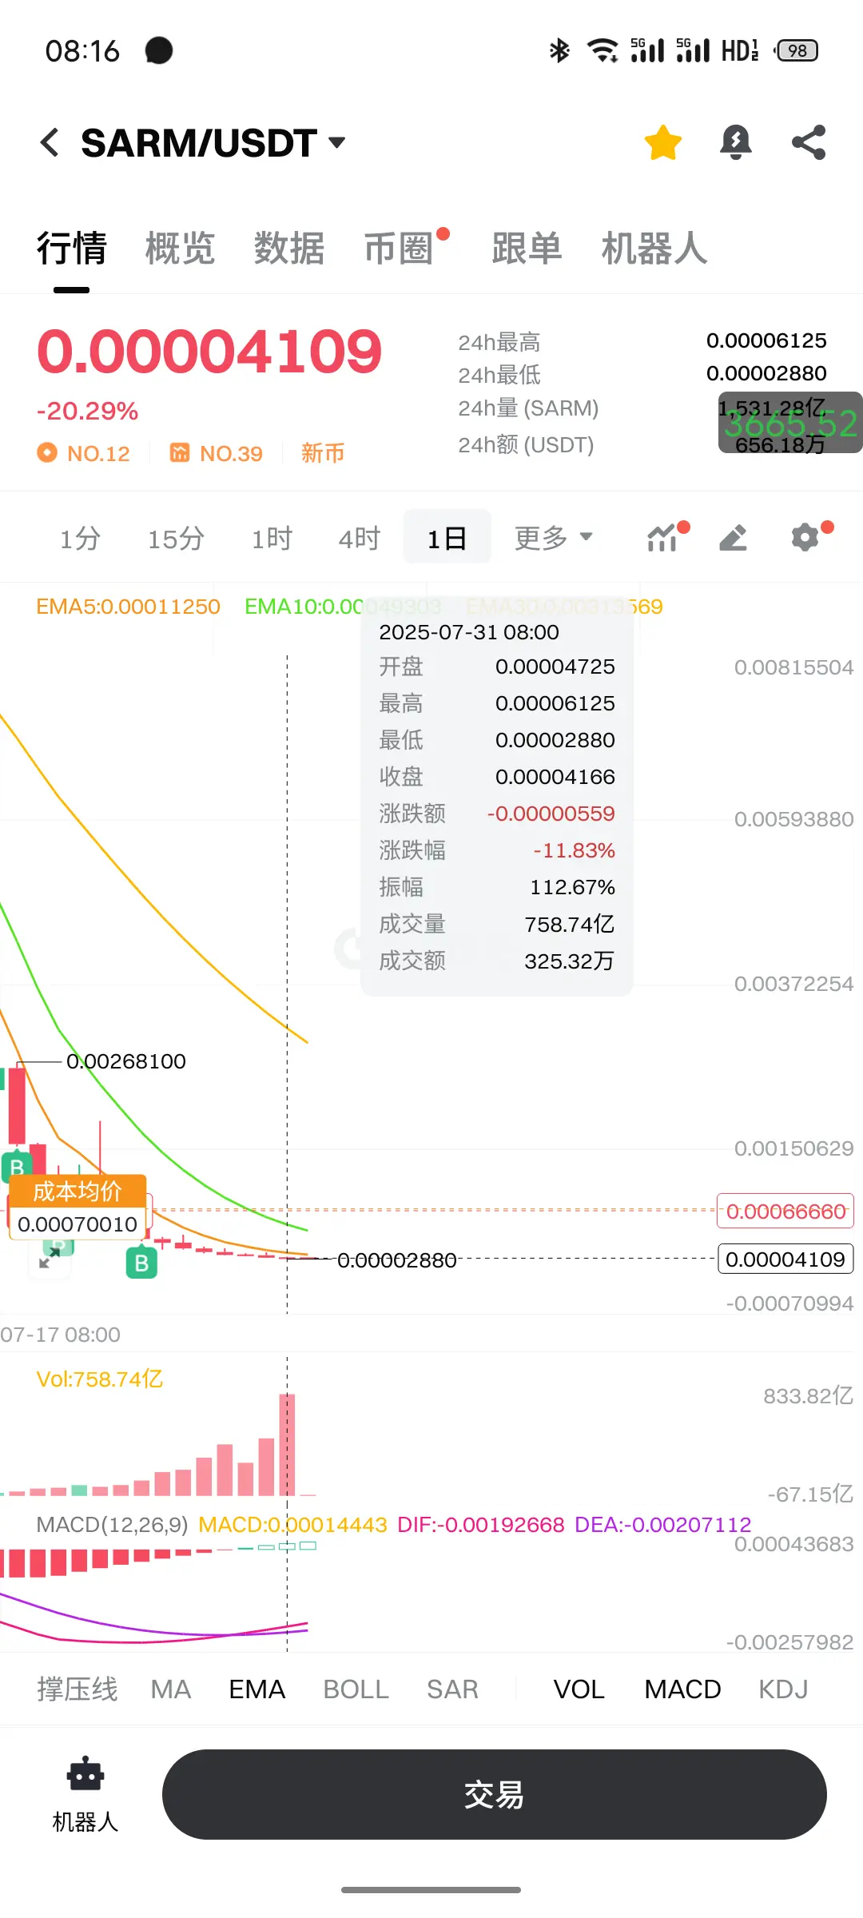Tap the NO.39 ranking badge
Image resolution: width=863 pixels, height=1918 pixels.
pos(216,453)
